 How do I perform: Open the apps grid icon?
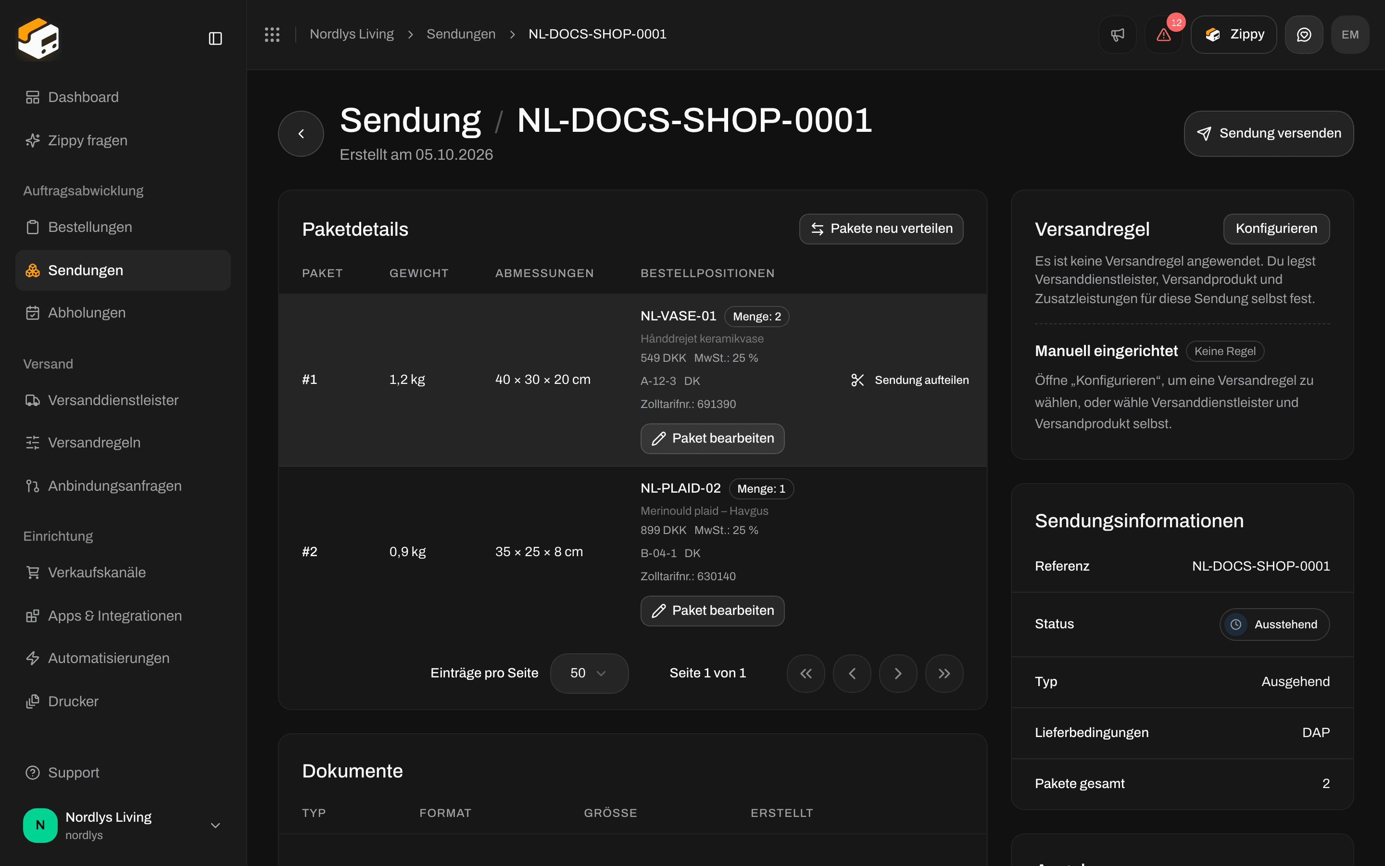272,34
